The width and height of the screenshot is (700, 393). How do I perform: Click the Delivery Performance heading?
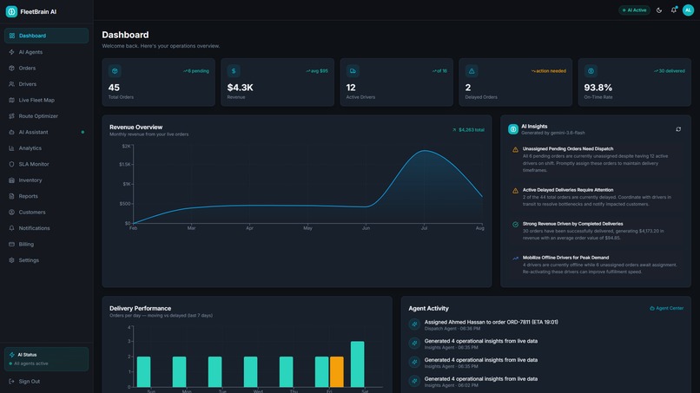click(x=140, y=308)
